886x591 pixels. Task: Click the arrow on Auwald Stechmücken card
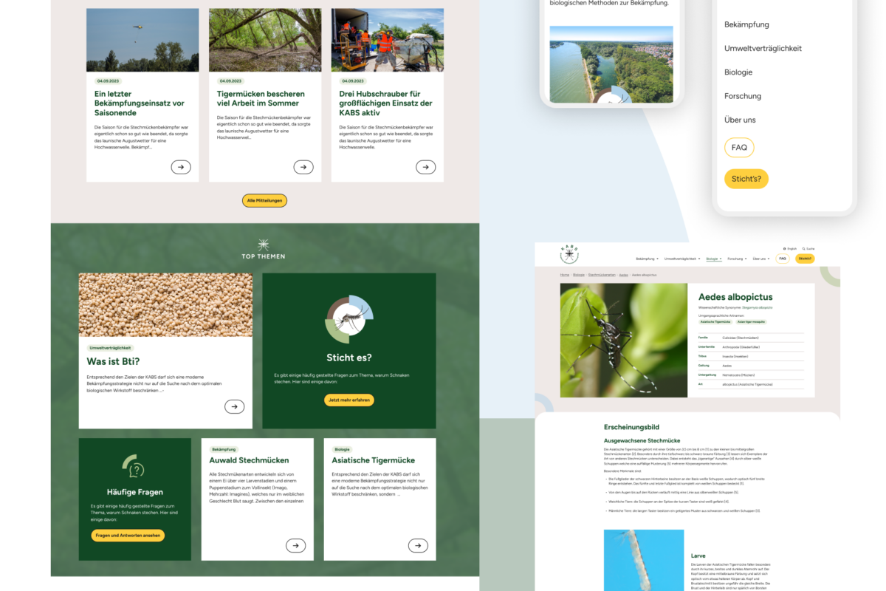click(x=295, y=545)
